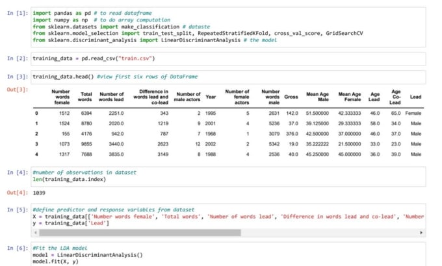
Task: Click the Gross value 142.0
Action: [292, 113]
